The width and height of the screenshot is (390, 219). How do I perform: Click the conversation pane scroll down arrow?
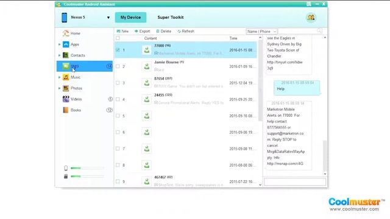pyautogui.click(x=325, y=174)
